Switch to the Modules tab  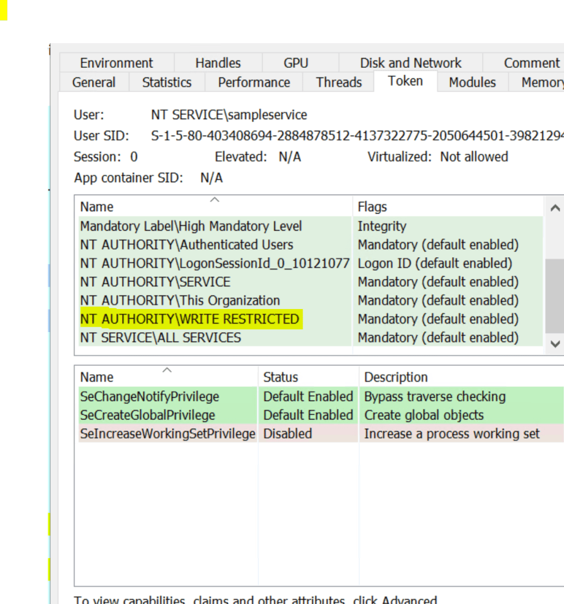[x=472, y=83]
